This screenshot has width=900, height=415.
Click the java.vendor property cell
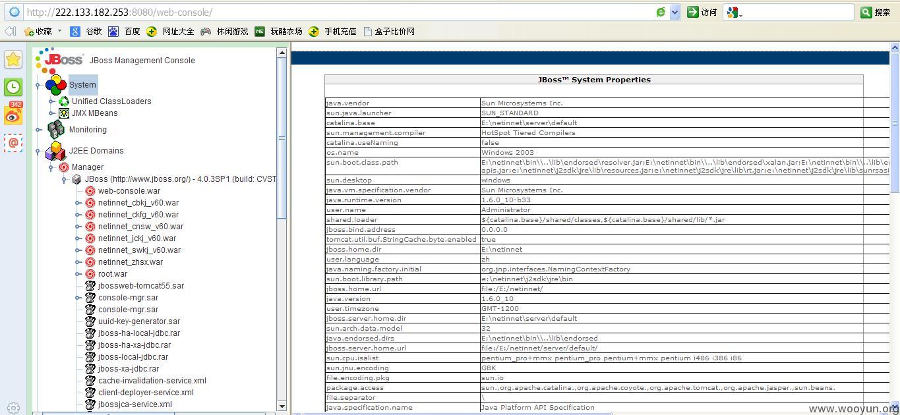(x=402, y=103)
